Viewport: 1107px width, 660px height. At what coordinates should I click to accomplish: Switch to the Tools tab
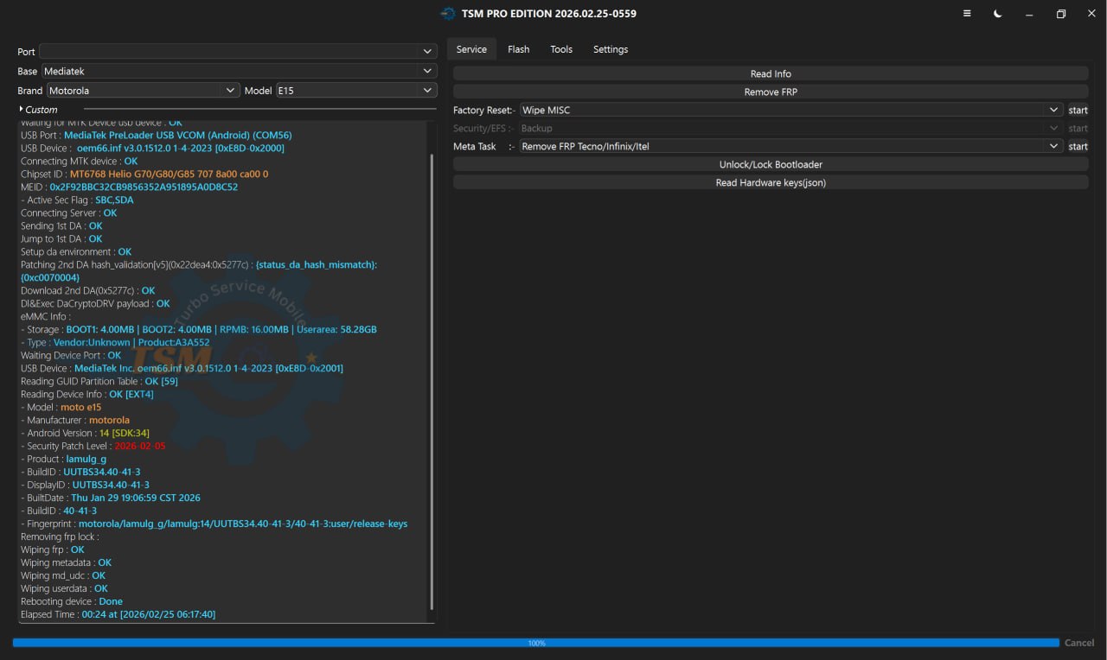click(561, 49)
